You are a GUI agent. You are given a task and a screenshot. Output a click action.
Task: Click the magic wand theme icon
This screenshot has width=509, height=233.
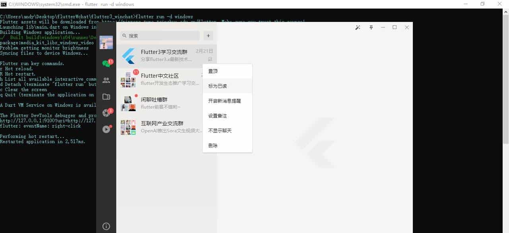point(357,27)
